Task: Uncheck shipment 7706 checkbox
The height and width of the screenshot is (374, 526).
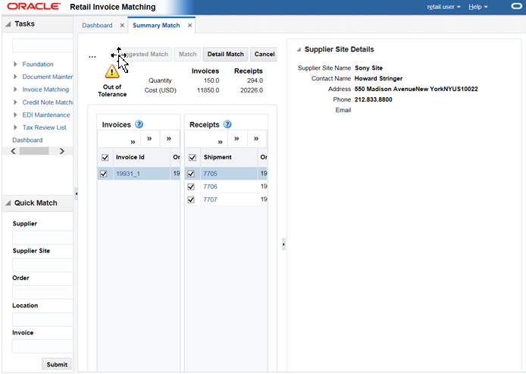Action: tap(191, 187)
